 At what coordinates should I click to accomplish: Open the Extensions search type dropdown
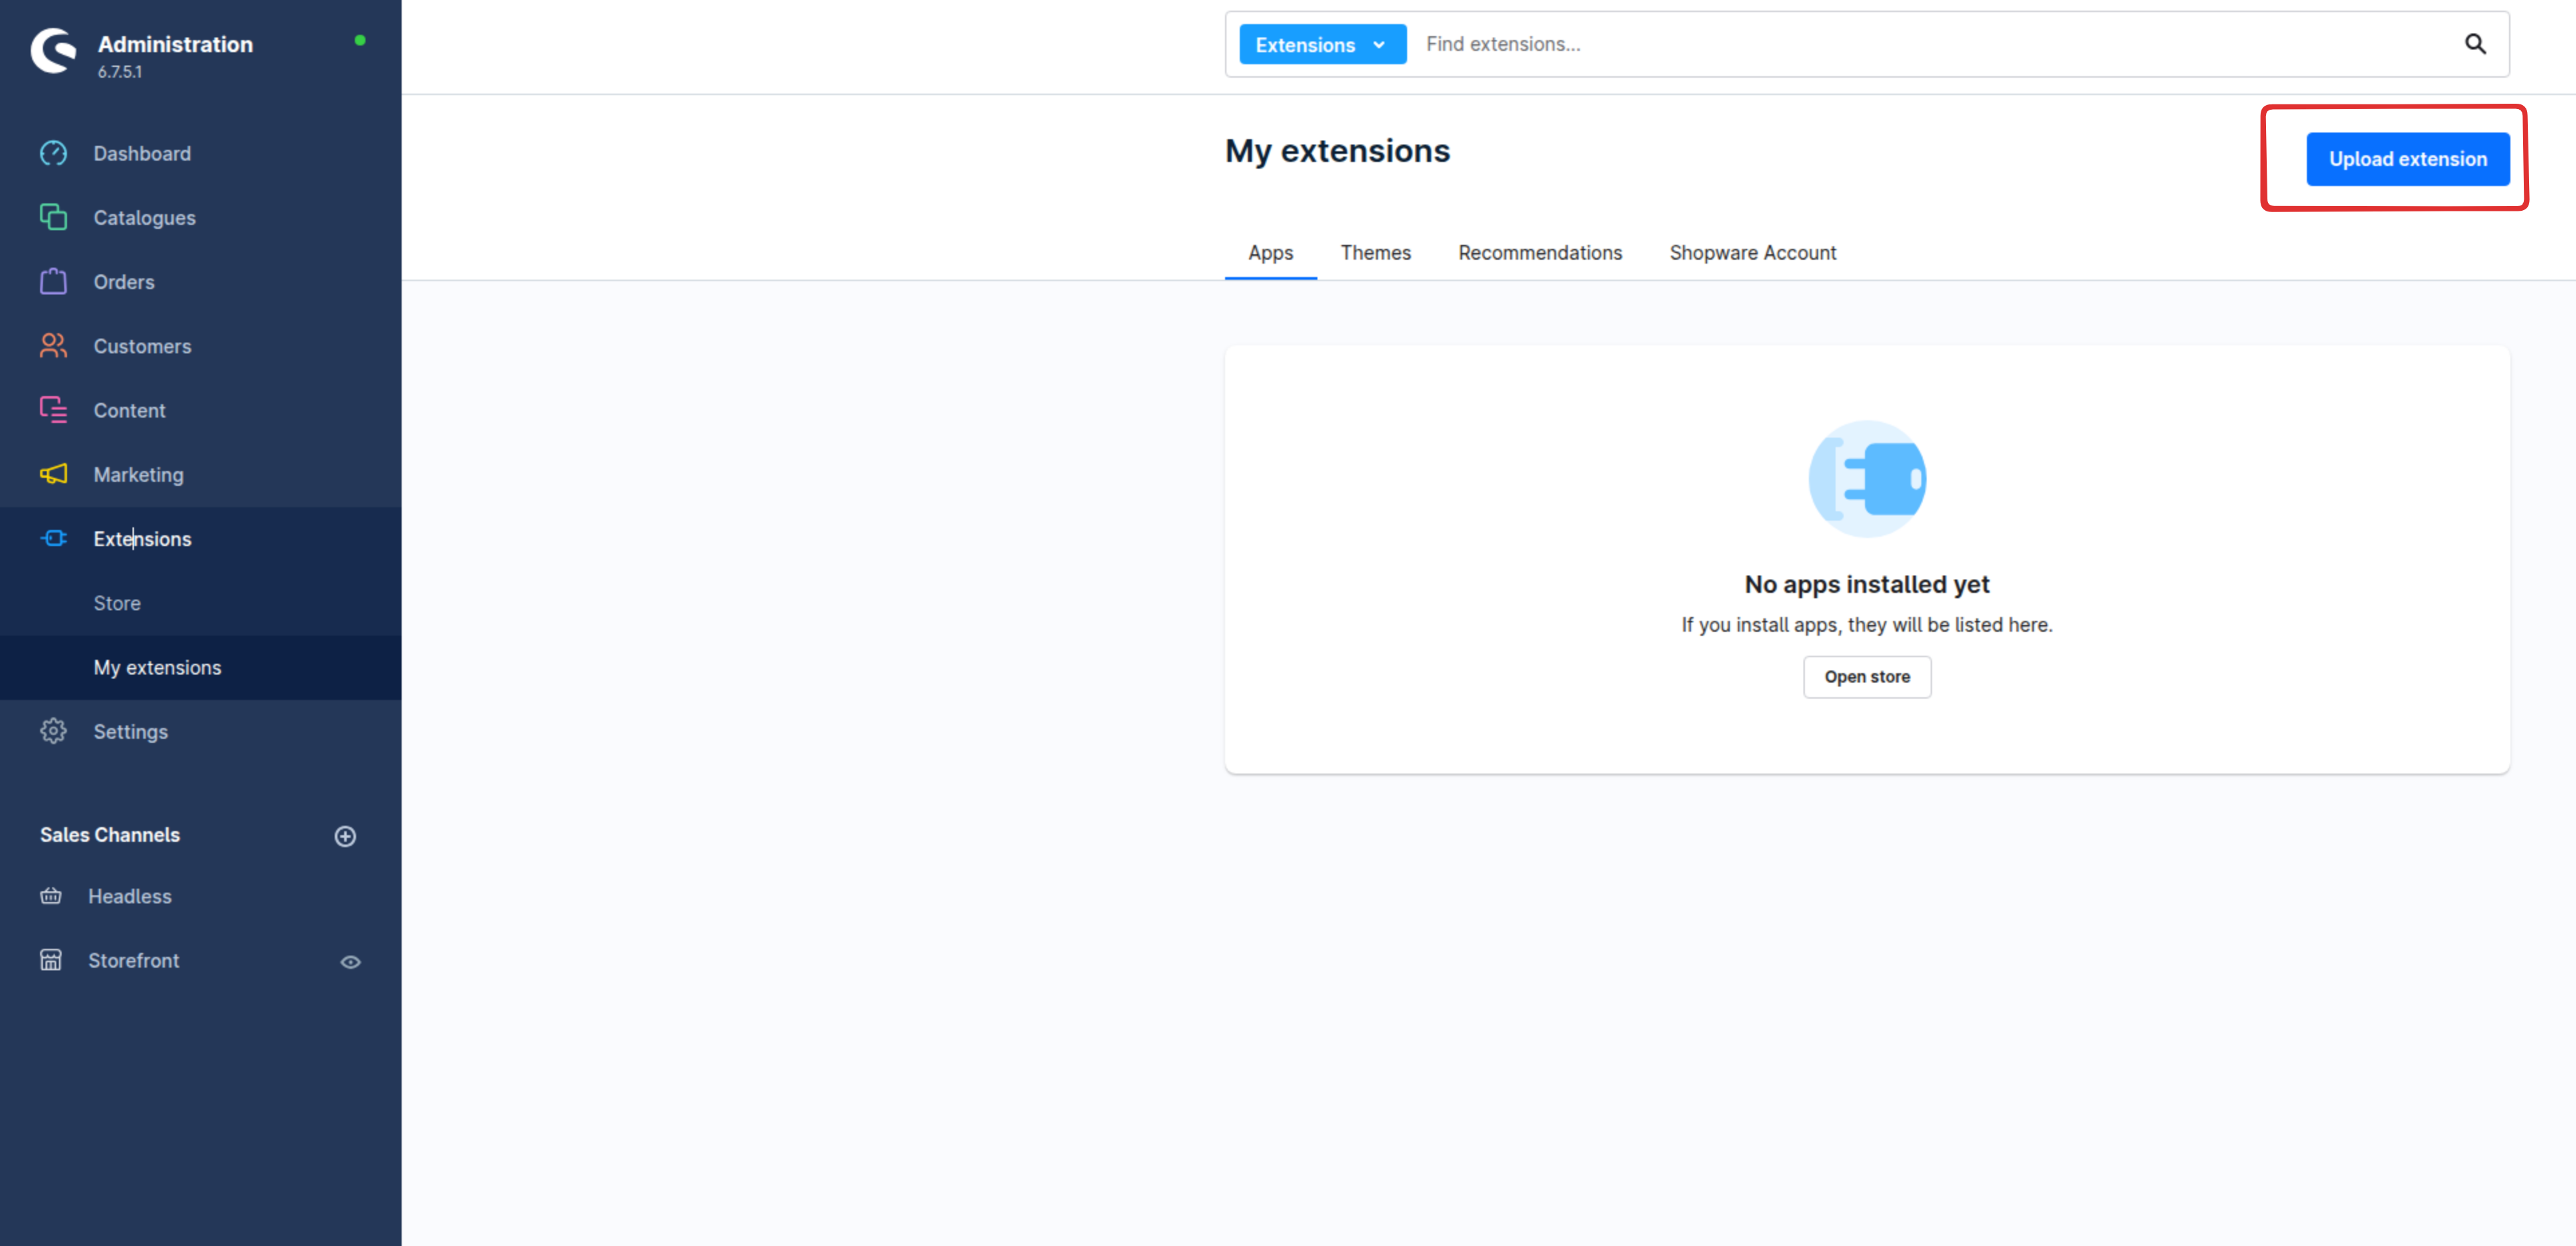pyautogui.click(x=1321, y=45)
